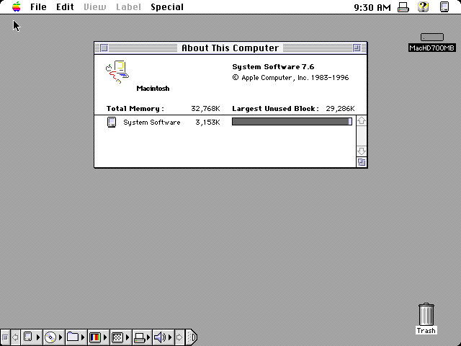Image resolution: width=461 pixels, height=346 pixels.
Task: Click the 32,768K total memory value
Action: coord(205,109)
